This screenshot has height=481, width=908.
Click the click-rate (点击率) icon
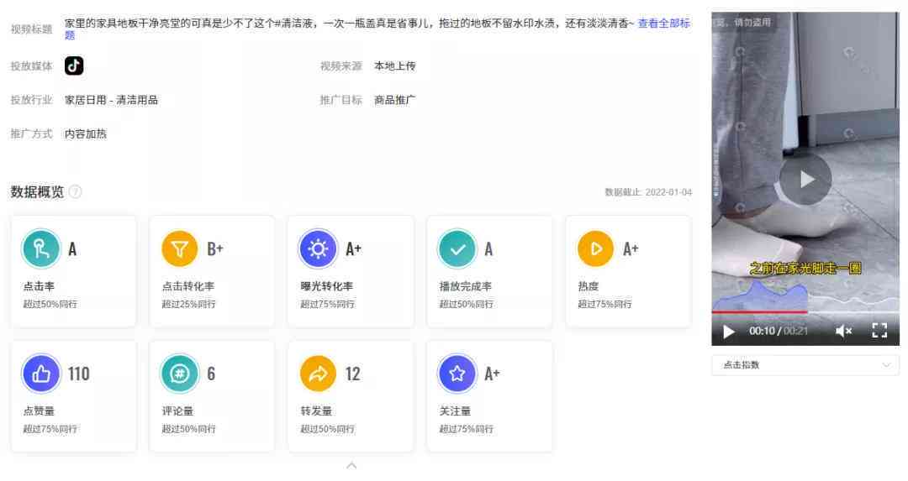tap(41, 249)
